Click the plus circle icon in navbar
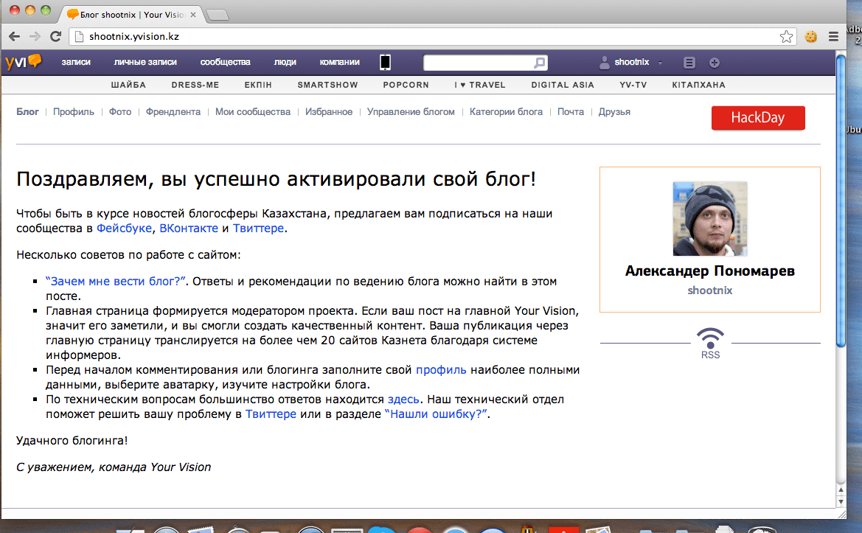This screenshot has width=862, height=533. (714, 63)
